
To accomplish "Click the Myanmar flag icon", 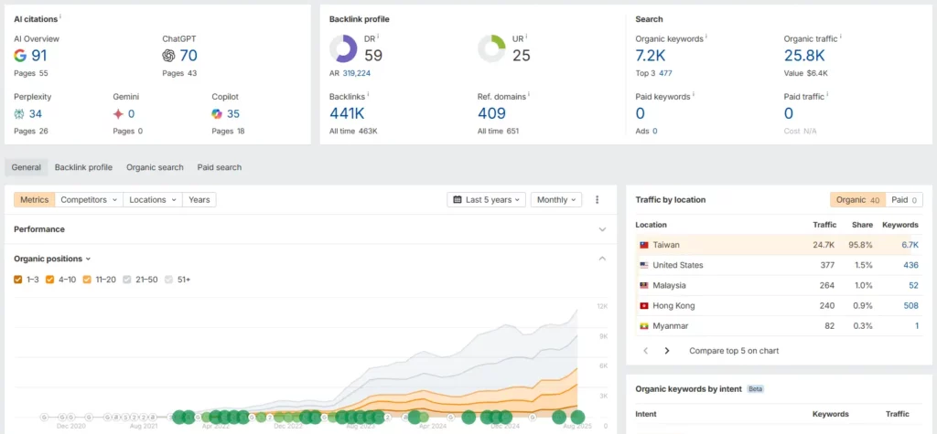I will point(644,326).
